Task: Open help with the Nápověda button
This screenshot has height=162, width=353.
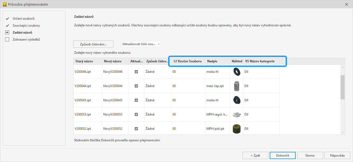Action: (x=337, y=156)
